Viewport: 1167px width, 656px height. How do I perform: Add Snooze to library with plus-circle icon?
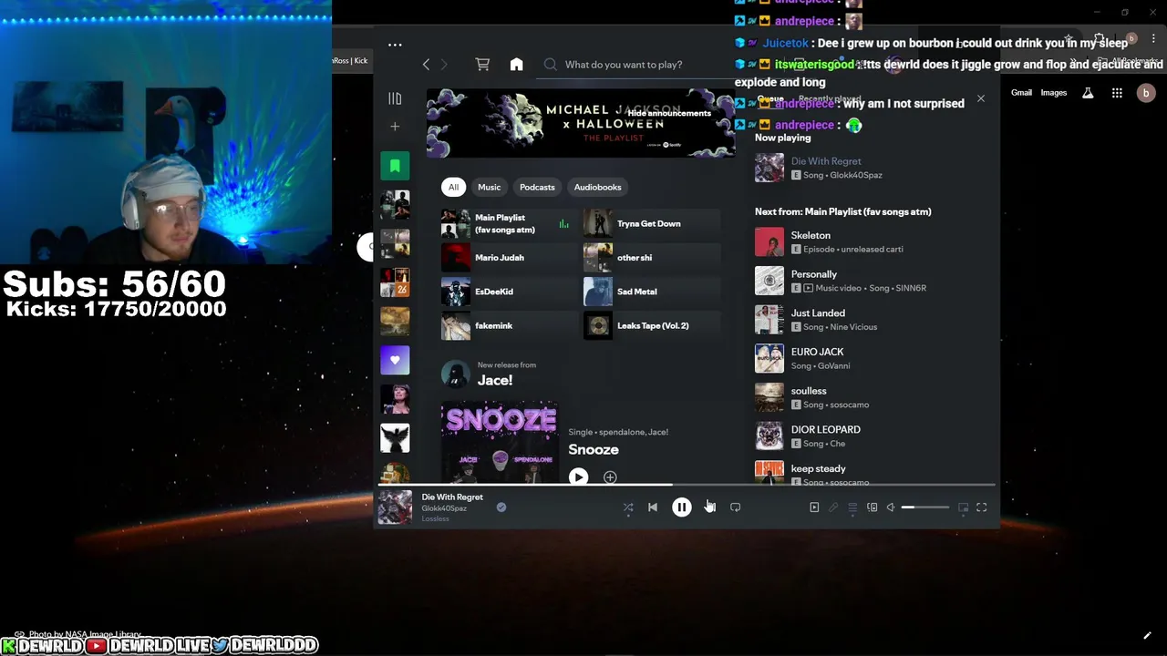(x=610, y=477)
